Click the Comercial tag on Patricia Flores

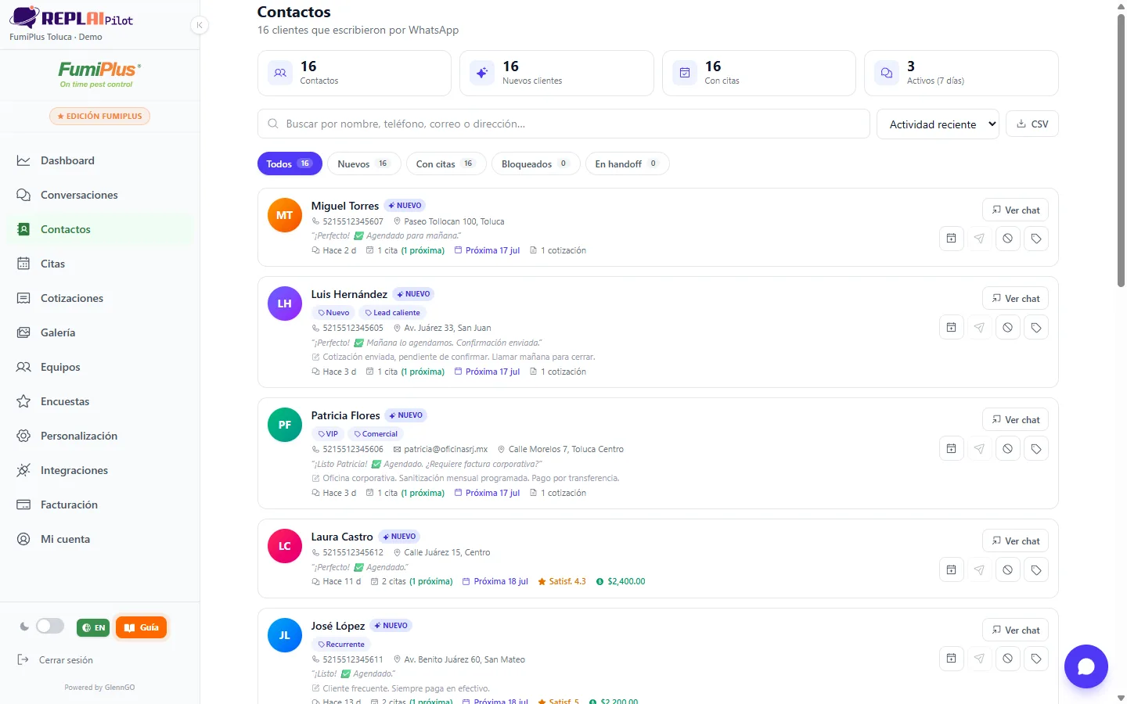pos(376,434)
